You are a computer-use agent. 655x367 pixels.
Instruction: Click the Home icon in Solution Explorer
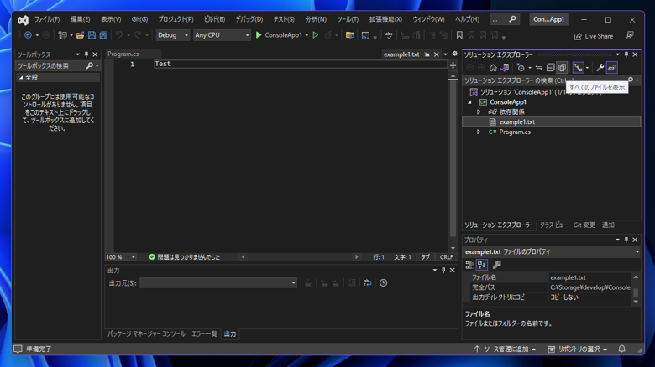point(493,68)
